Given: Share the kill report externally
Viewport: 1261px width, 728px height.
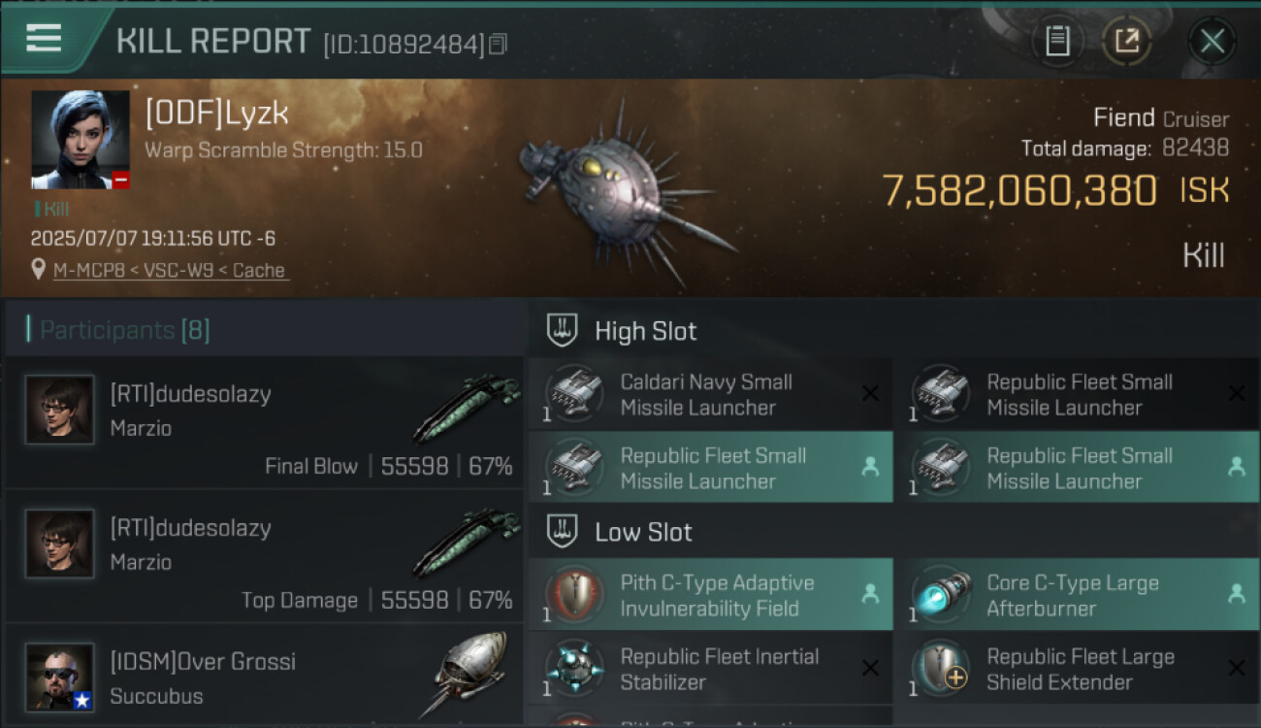Looking at the screenshot, I should click(1126, 41).
